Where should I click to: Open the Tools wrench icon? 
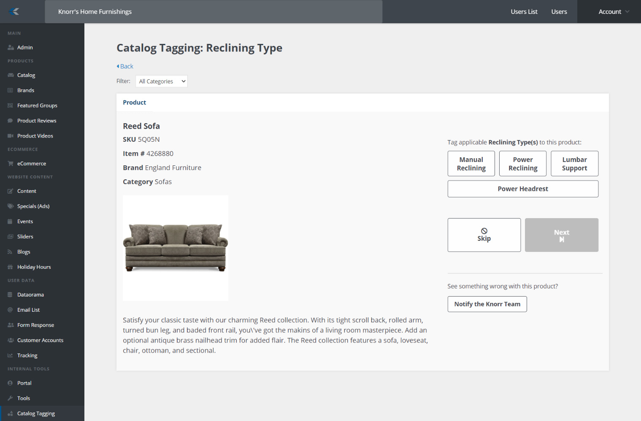point(10,398)
